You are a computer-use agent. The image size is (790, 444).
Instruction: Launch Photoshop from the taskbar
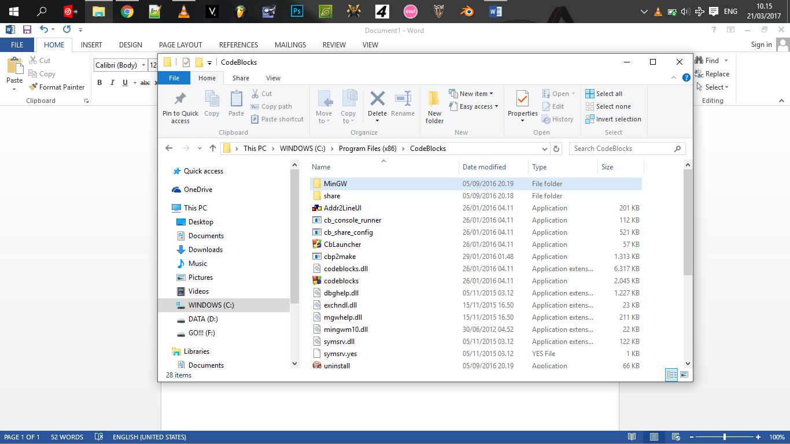tap(297, 11)
